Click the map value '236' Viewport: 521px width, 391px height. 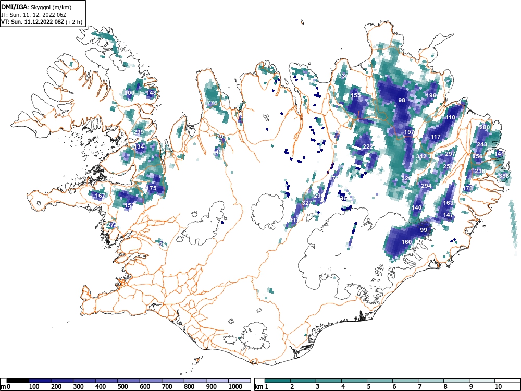480,171
